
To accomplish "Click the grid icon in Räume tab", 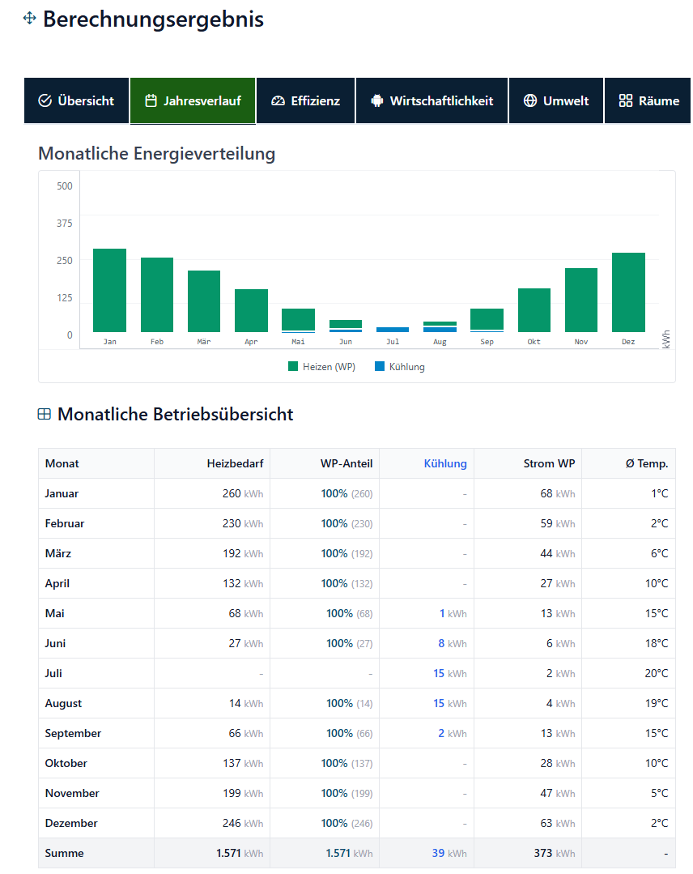I will coord(625,101).
